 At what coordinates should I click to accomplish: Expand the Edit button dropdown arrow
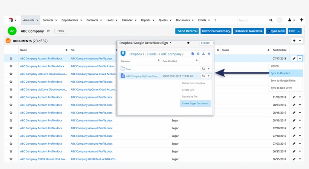[299, 31]
